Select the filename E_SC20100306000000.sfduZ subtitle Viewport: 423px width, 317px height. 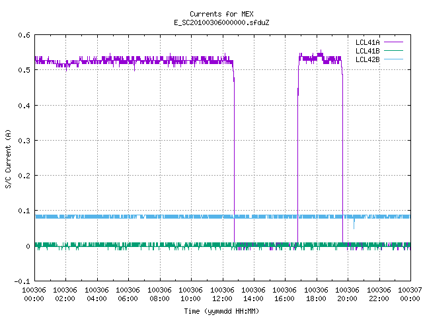click(221, 22)
